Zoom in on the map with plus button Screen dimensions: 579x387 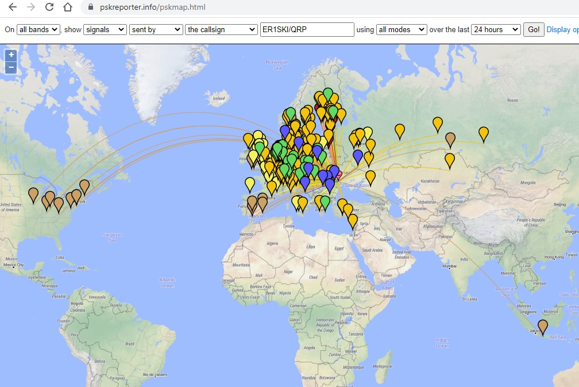pos(11,56)
